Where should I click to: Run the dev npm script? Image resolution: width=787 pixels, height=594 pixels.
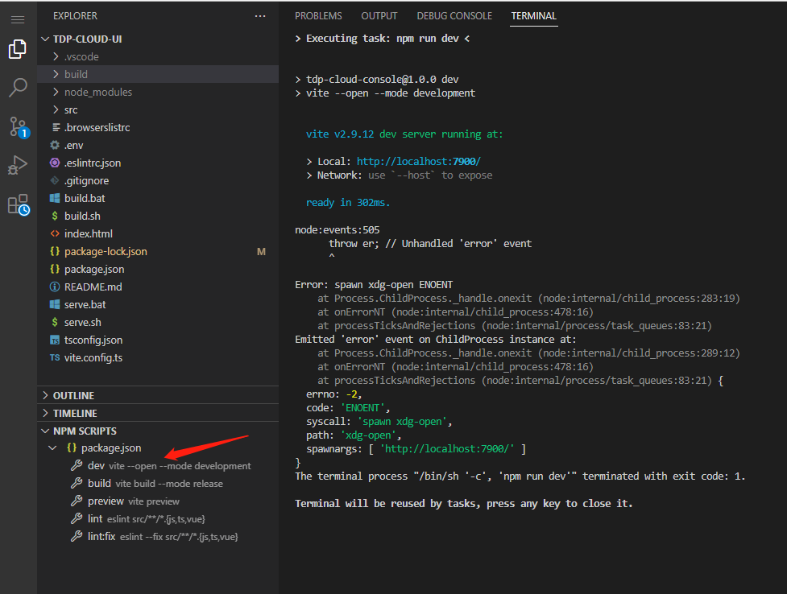(x=158, y=465)
